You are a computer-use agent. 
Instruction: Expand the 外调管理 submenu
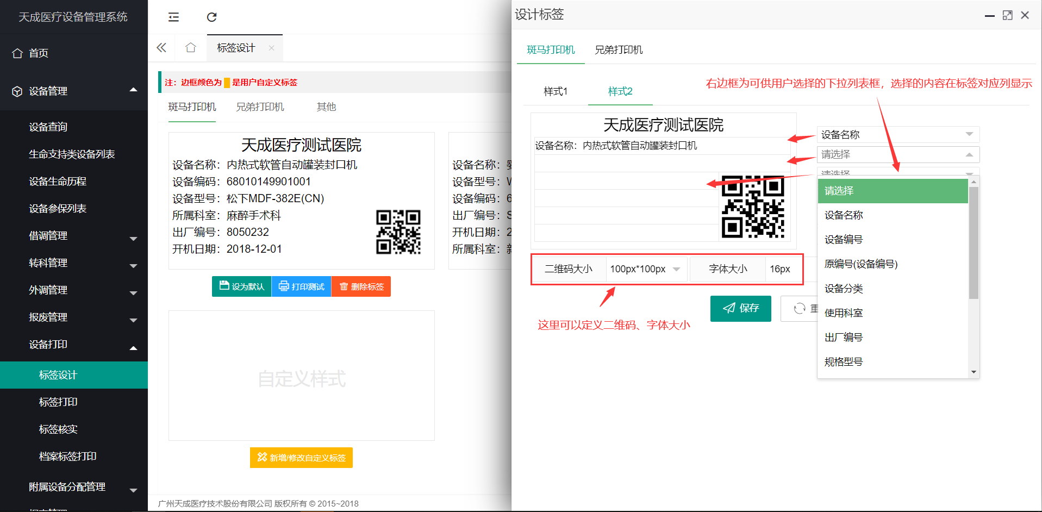point(74,290)
